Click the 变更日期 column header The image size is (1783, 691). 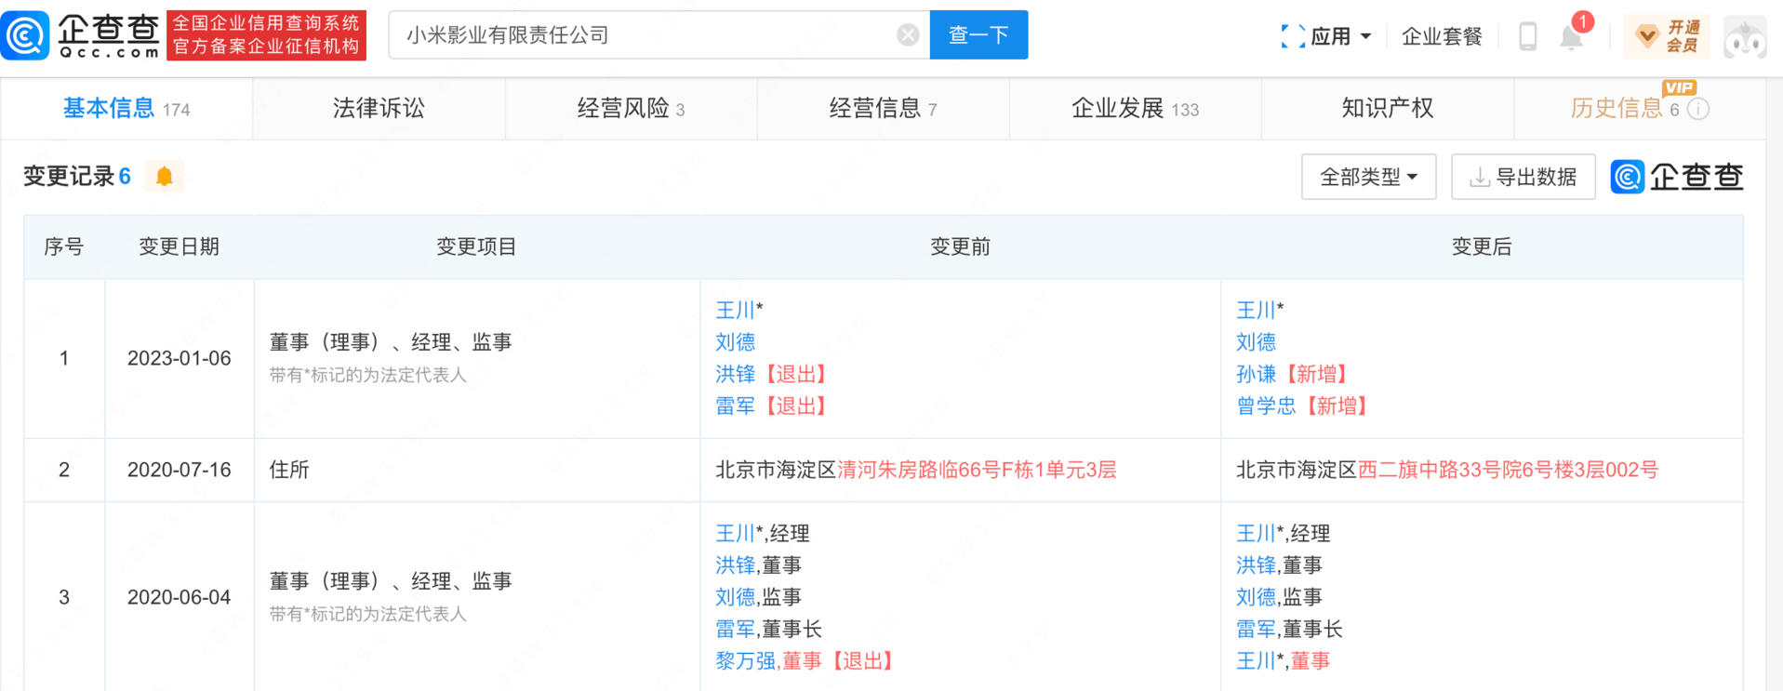[179, 246]
